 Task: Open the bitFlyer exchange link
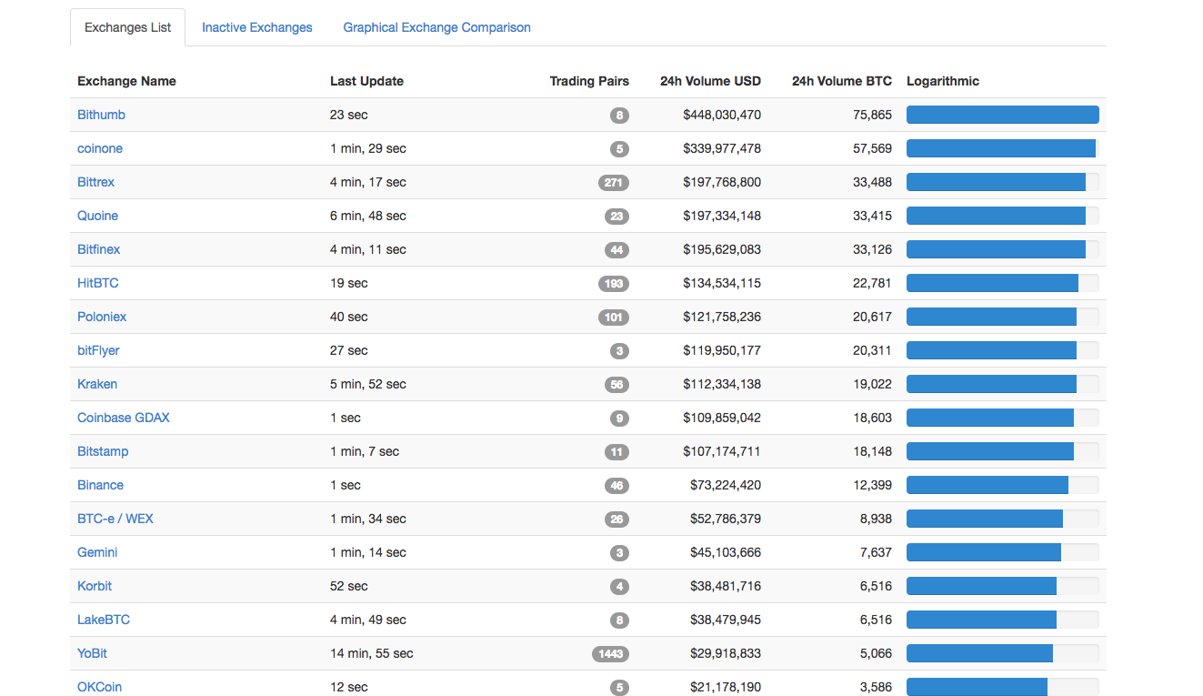pos(98,350)
